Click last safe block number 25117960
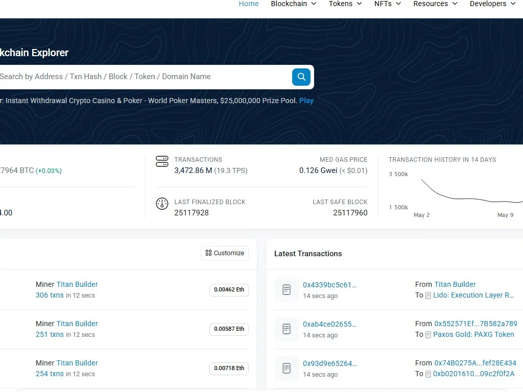Image resolution: width=523 pixels, height=392 pixels. pos(350,213)
